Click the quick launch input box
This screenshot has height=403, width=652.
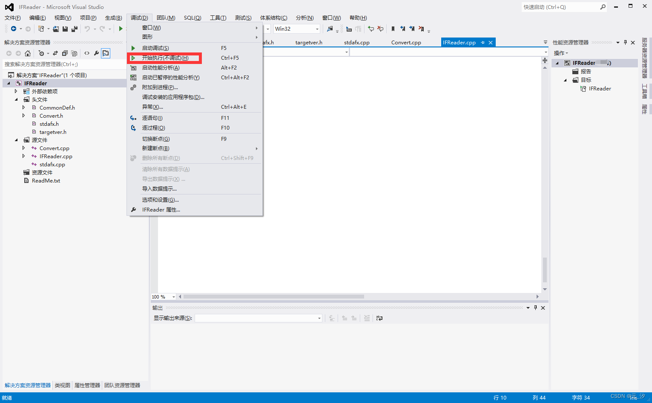[x=560, y=7]
